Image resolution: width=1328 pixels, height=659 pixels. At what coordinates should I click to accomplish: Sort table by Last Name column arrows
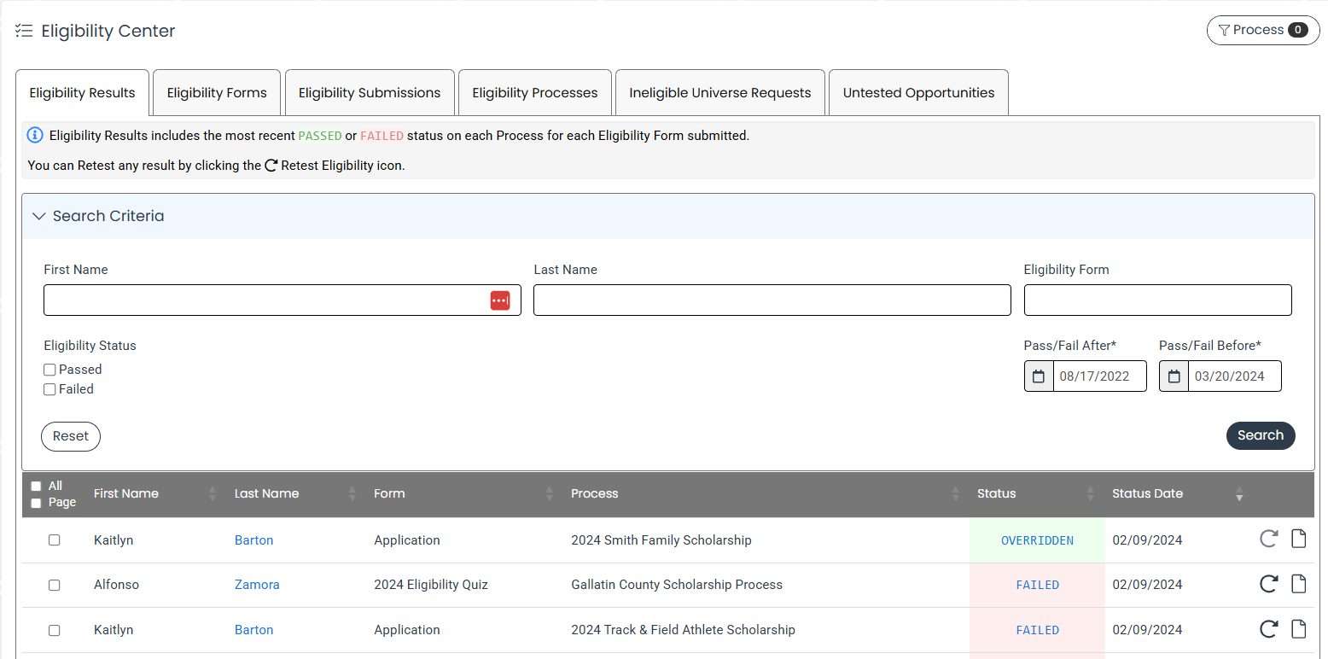(x=352, y=493)
